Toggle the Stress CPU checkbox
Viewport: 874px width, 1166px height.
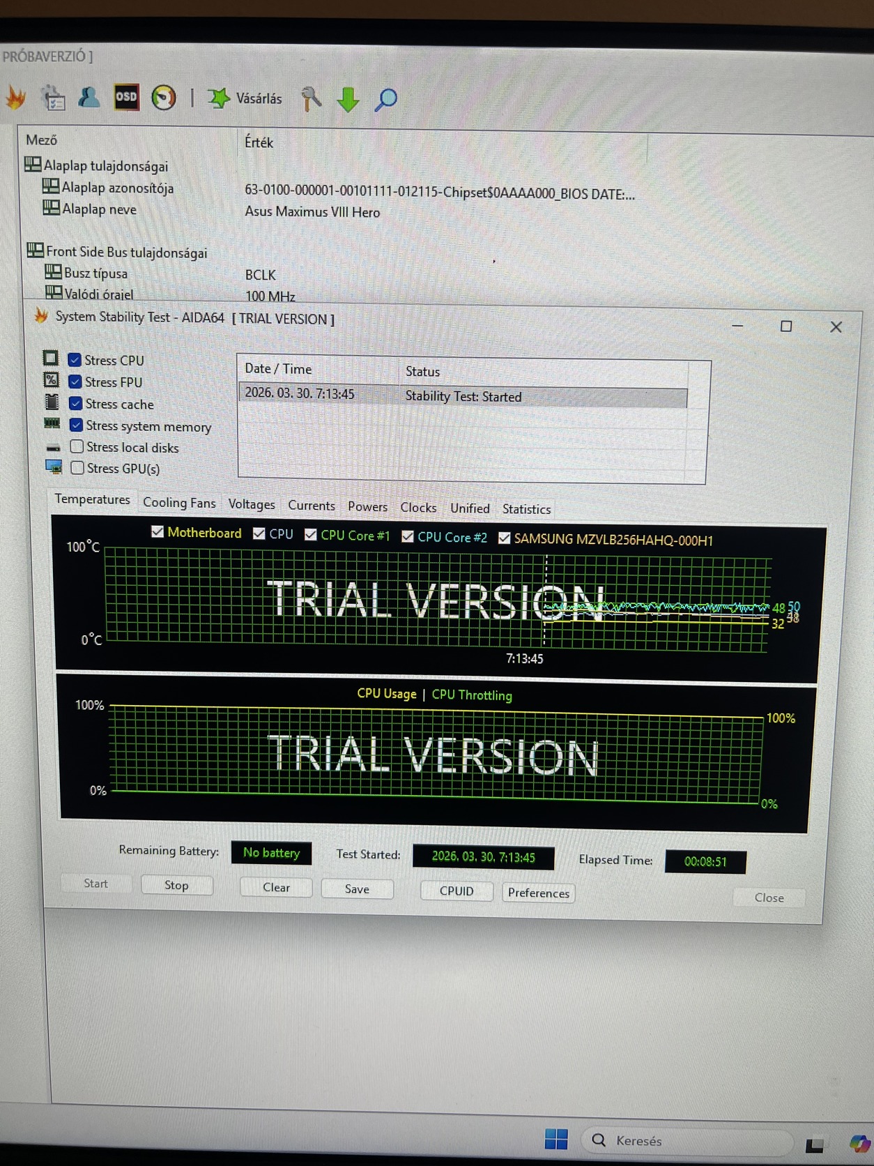pyautogui.click(x=75, y=360)
